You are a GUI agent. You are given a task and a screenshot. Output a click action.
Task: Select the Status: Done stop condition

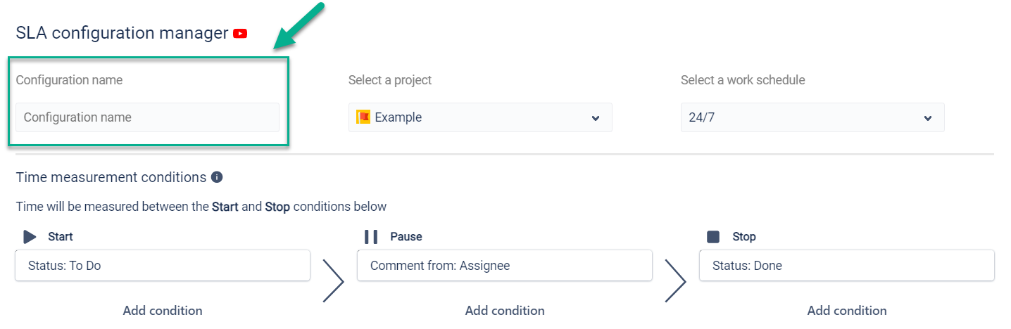click(x=846, y=266)
